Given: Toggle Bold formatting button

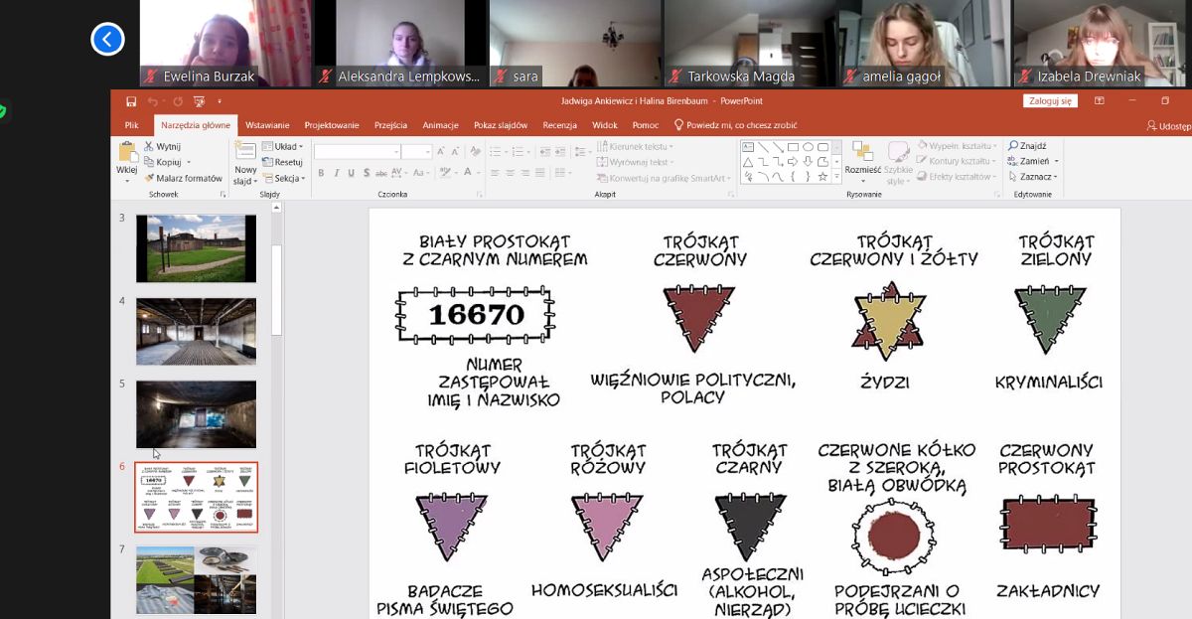Looking at the screenshot, I should tap(321, 173).
